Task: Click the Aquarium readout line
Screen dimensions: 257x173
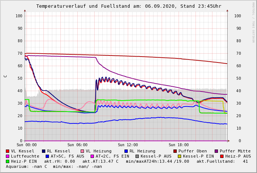Action: tap(54, 166)
